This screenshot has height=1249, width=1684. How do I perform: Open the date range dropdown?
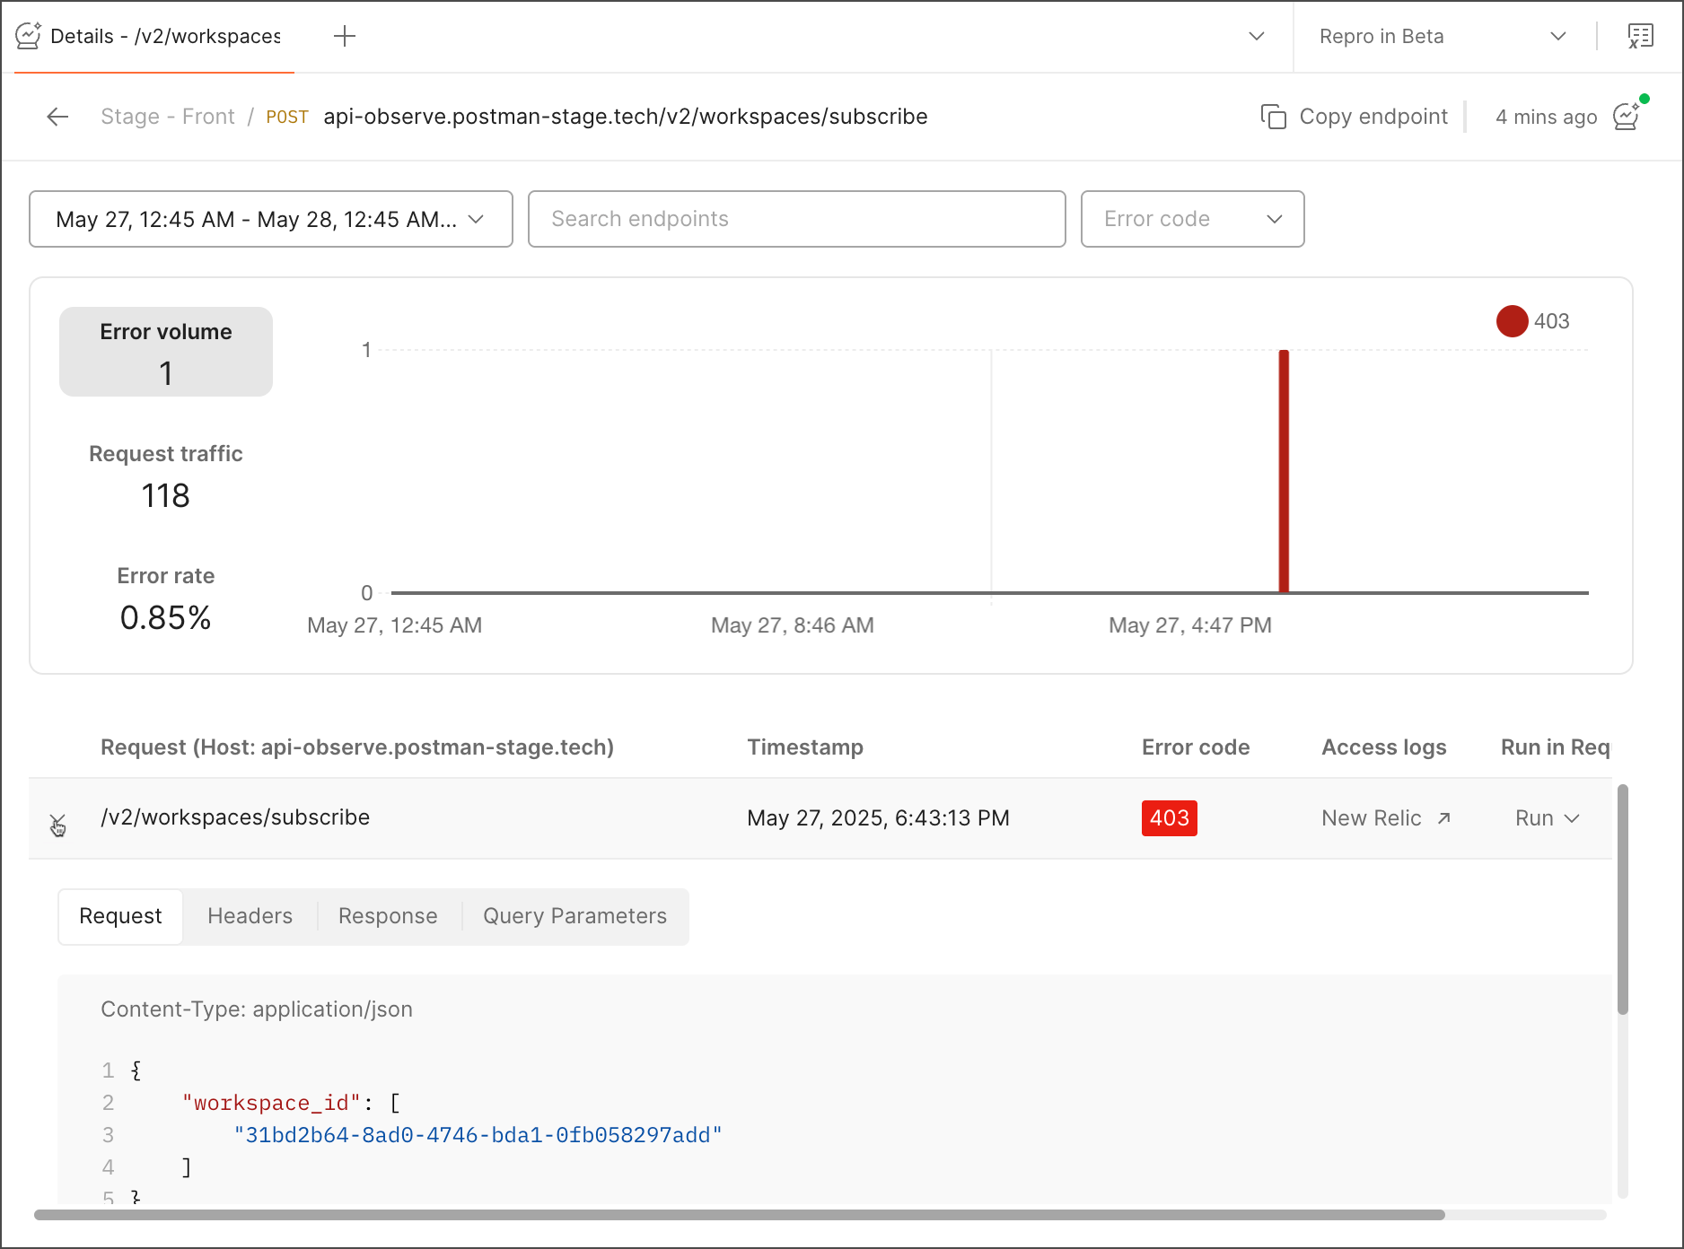click(270, 219)
